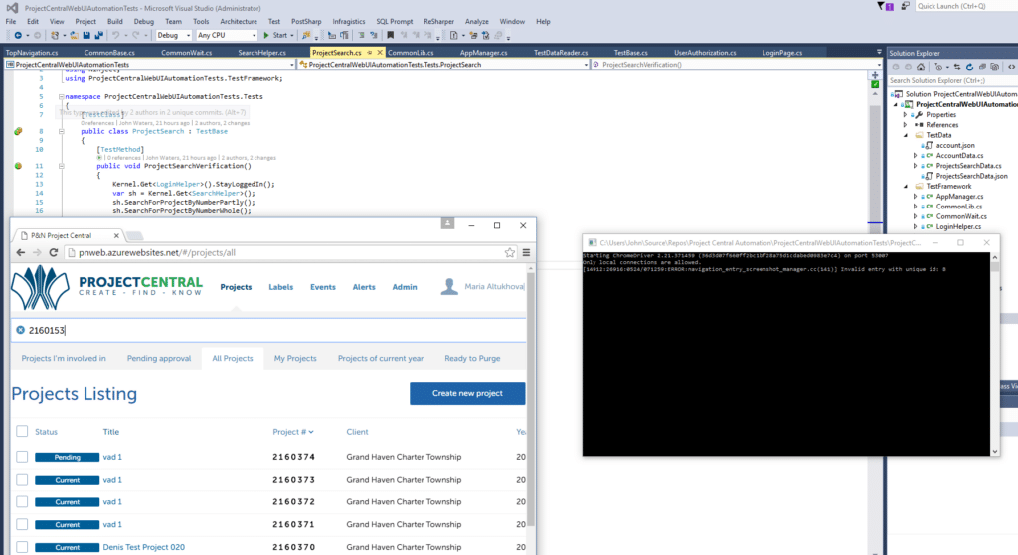
Task: Clear search text with the X icon
Action: pos(20,330)
